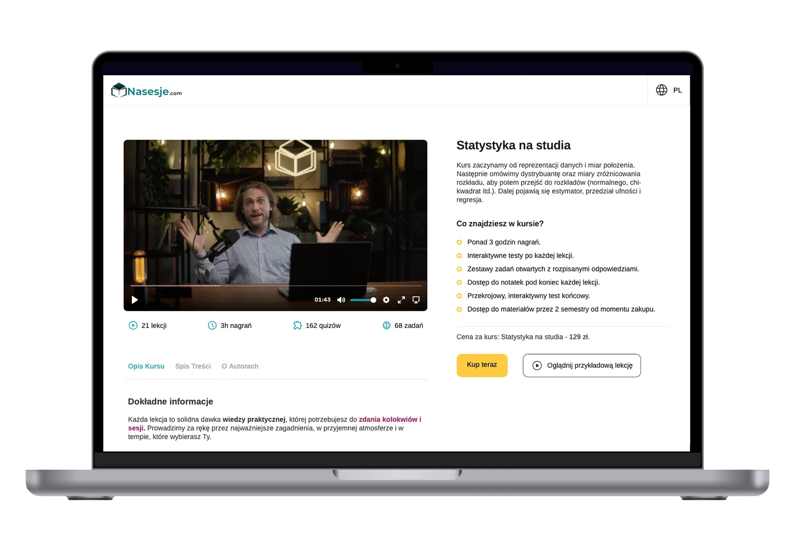Click the brain icon beside 68 zadań
The image size is (795, 540).
pyautogui.click(x=387, y=325)
